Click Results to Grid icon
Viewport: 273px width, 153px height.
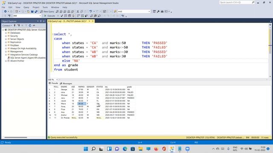coord(96,16)
